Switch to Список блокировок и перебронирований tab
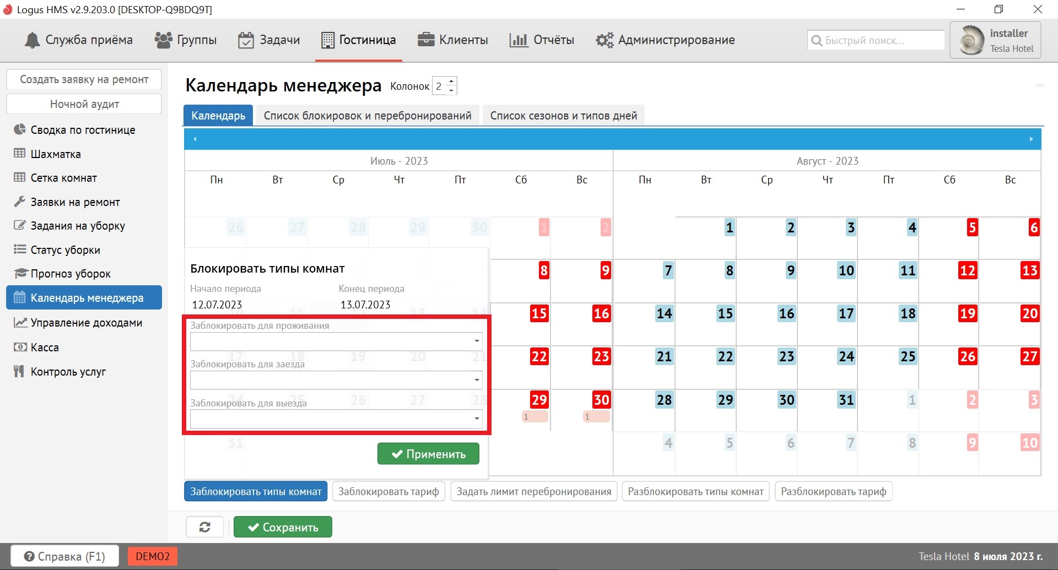Viewport: 1058px width, 570px height. (368, 116)
